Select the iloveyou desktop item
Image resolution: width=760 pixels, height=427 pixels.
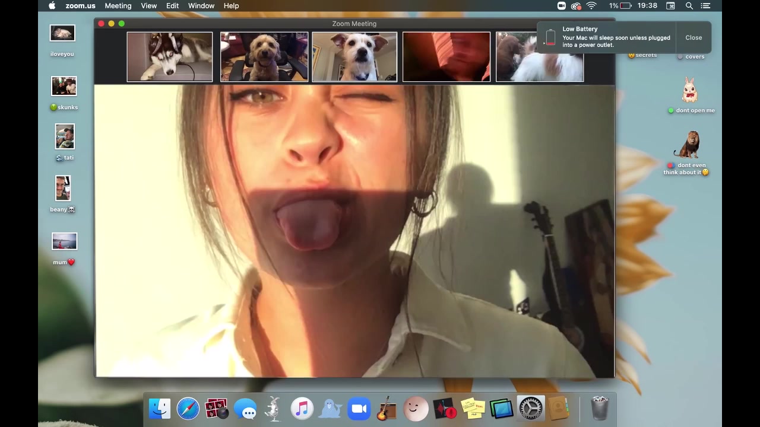(x=62, y=40)
